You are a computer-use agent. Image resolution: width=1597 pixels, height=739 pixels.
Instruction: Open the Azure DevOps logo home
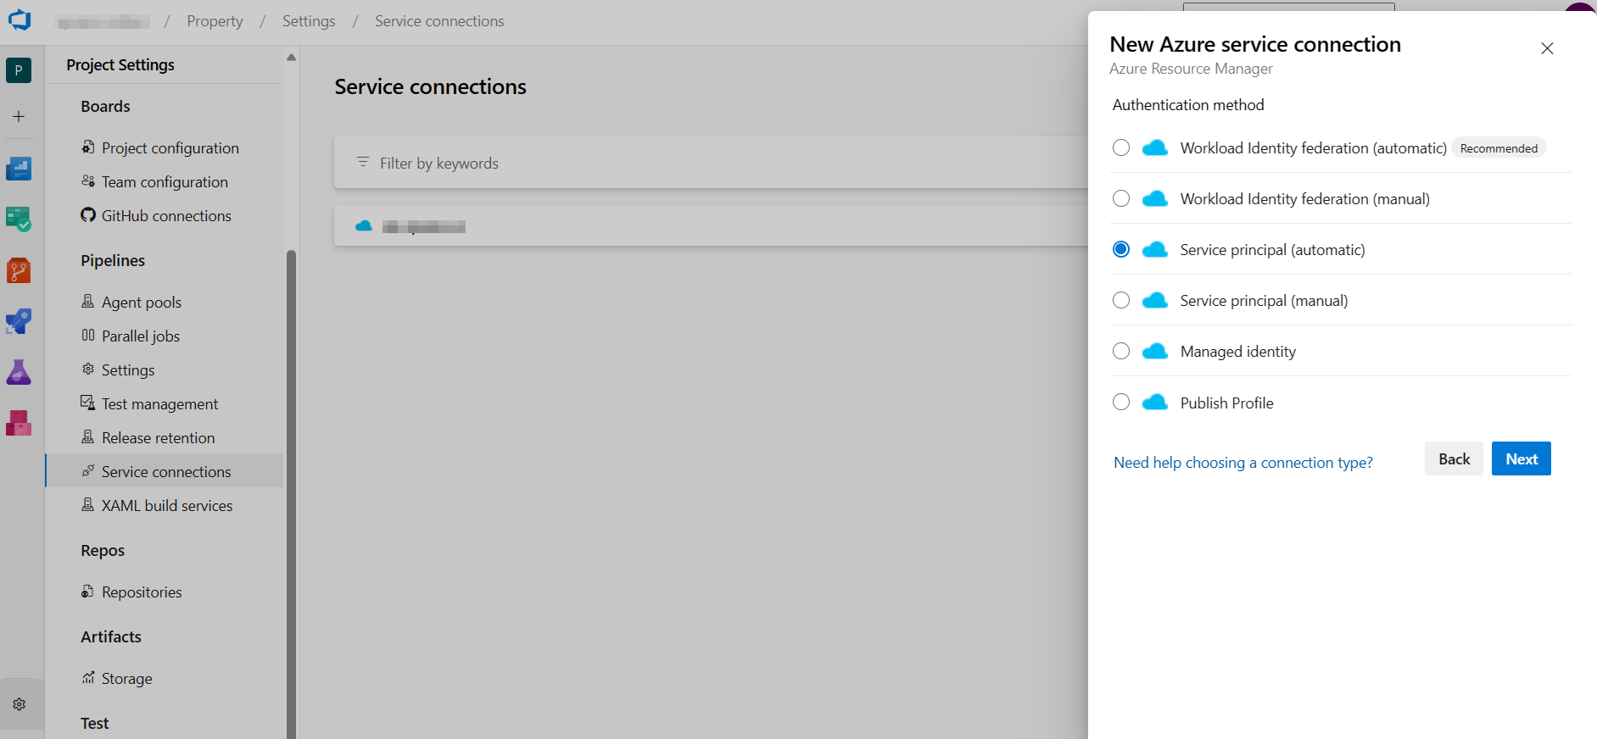[x=19, y=20]
